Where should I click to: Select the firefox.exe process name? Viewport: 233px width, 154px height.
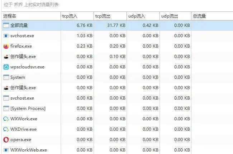(21, 46)
